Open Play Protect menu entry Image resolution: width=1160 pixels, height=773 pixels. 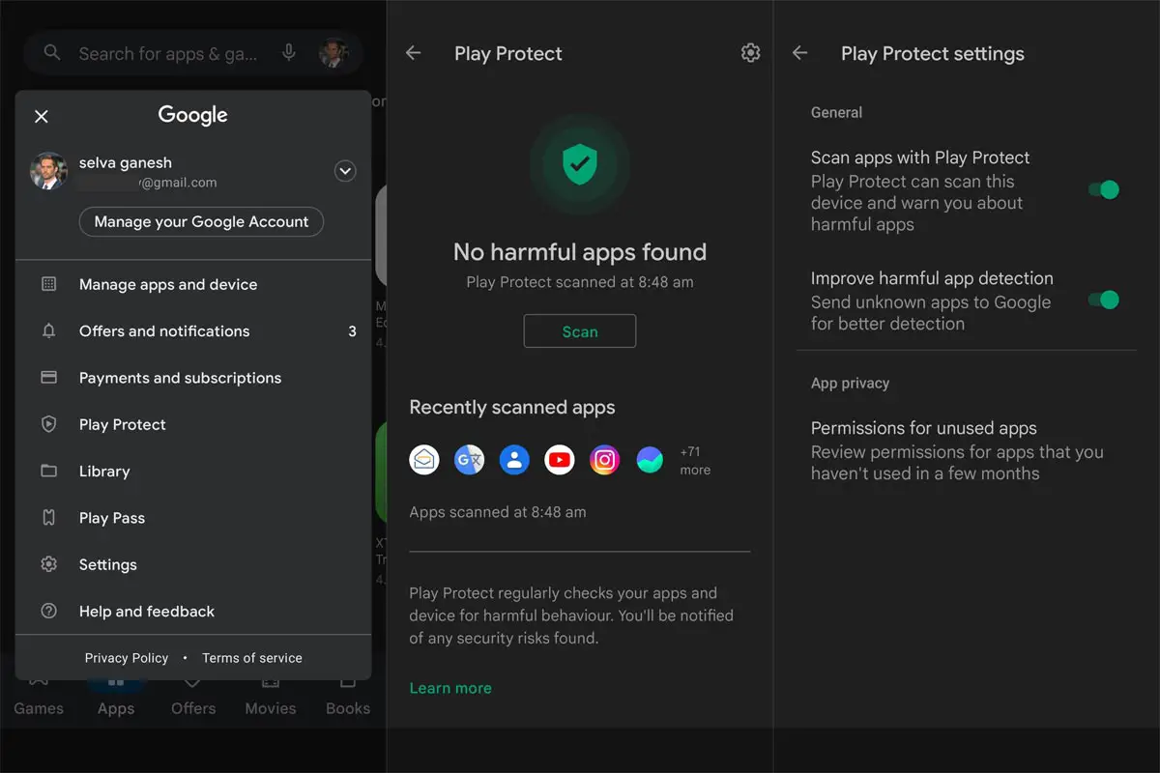click(x=193, y=424)
